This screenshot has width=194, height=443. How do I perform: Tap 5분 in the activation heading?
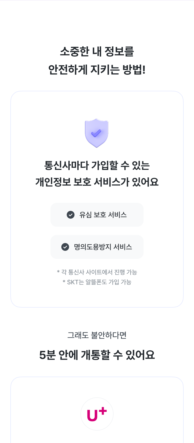[x=47, y=355]
